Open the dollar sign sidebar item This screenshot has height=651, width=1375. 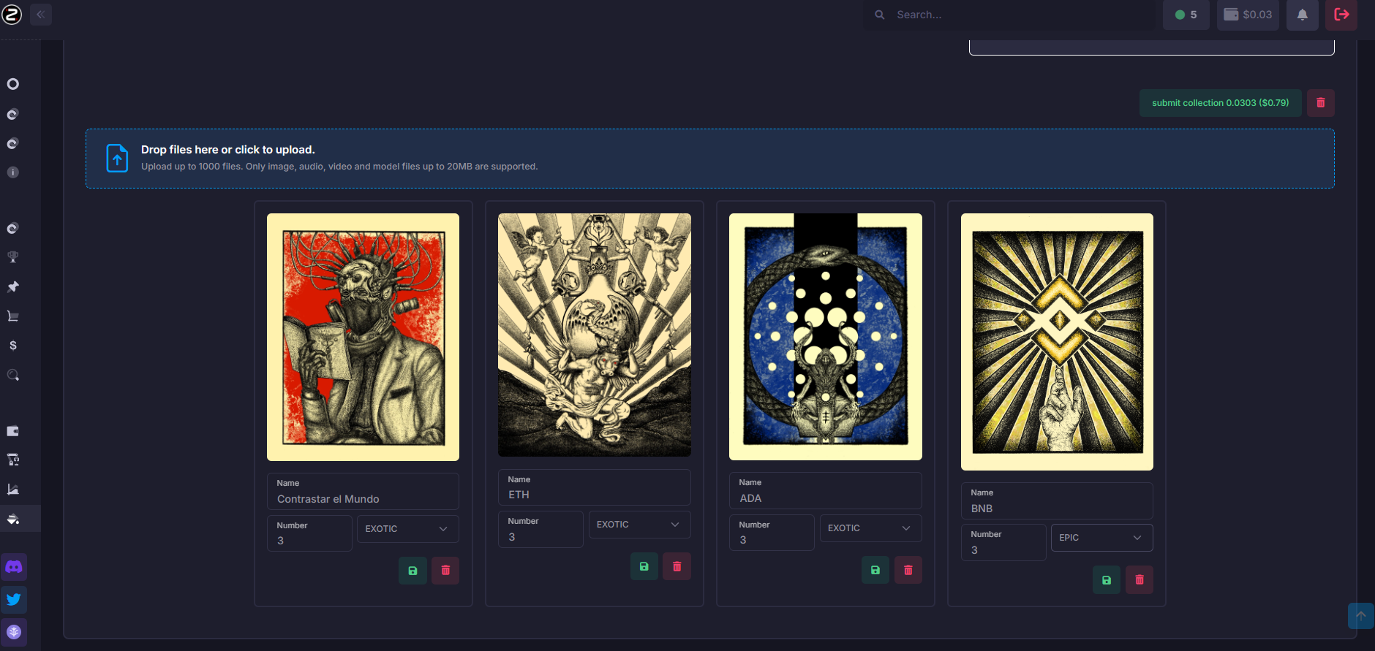point(13,346)
